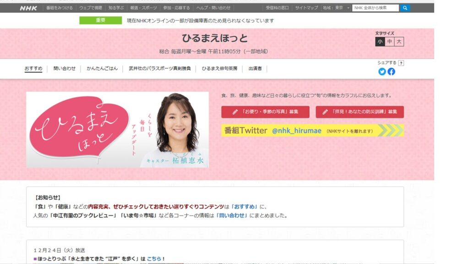Click the 「おすすめ」 link in お知らせ
The width and height of the screenshot is (469, 264).
tap(245, 207)
